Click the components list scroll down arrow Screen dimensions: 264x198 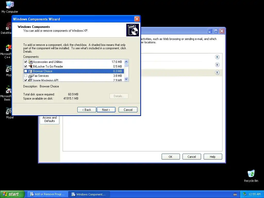coord(126,79)
